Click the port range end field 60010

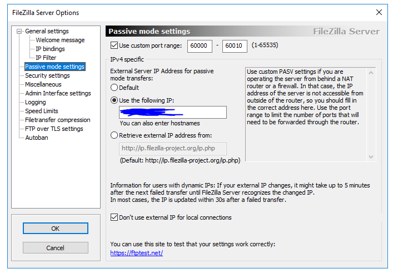(x=235, y=46)
